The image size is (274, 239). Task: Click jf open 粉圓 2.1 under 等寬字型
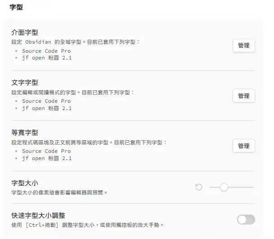[47, 158]
